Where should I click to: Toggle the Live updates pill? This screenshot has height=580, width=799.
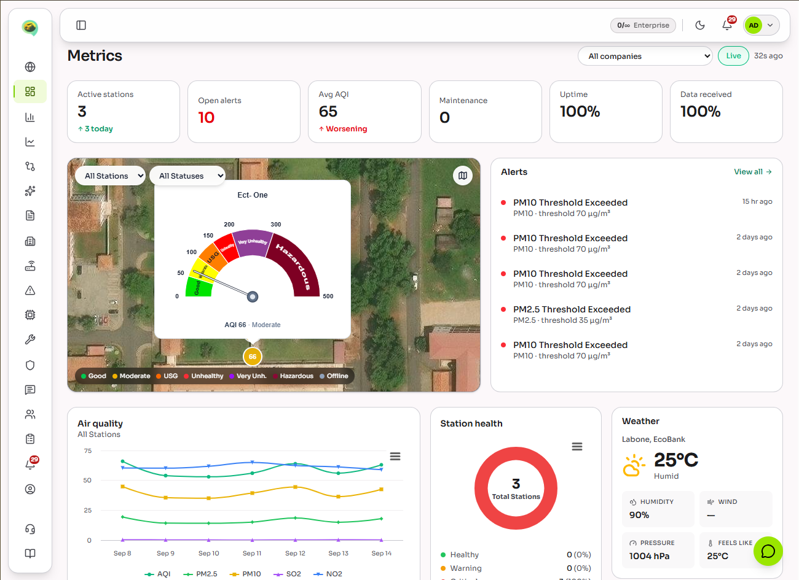coord(733,56)
